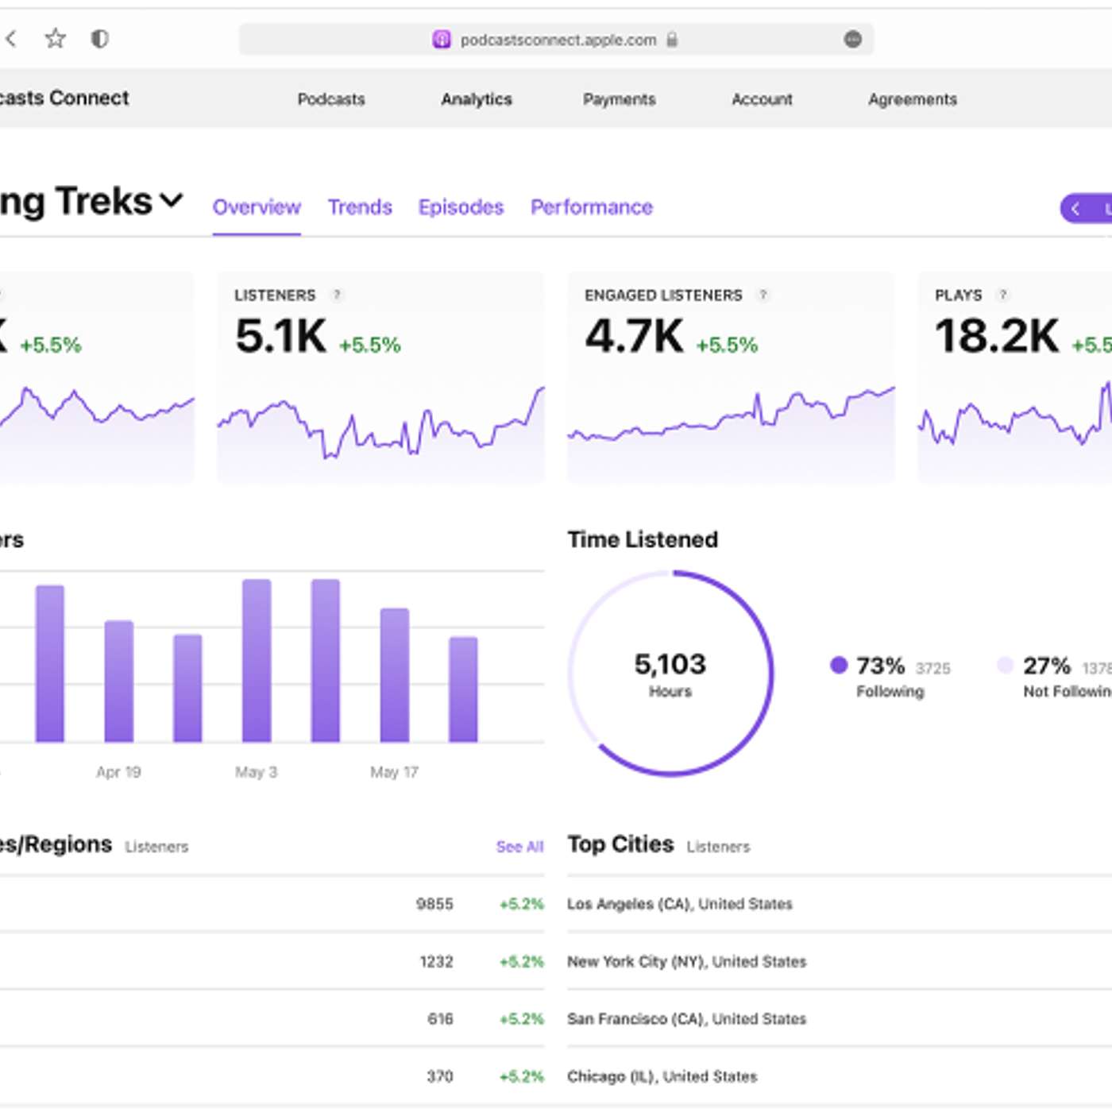Bookmark page with the star icon
Image resolution: width=1112 pixels, height=1112 pixels.
(x=55, y=38)
